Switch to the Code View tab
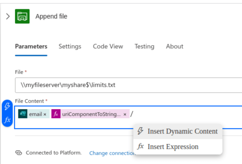This screenshot has width=242, height=164. (108, 46)
